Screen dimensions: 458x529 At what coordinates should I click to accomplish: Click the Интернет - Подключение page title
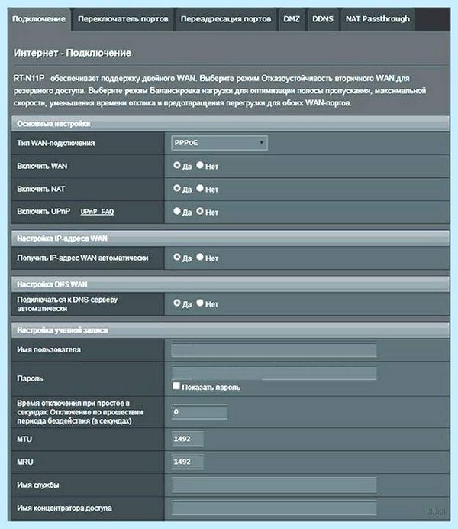point(73,53)
